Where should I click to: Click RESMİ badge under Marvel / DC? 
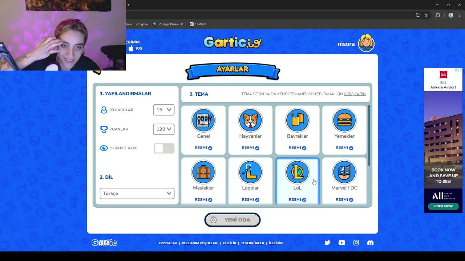[x=344, y=200]
